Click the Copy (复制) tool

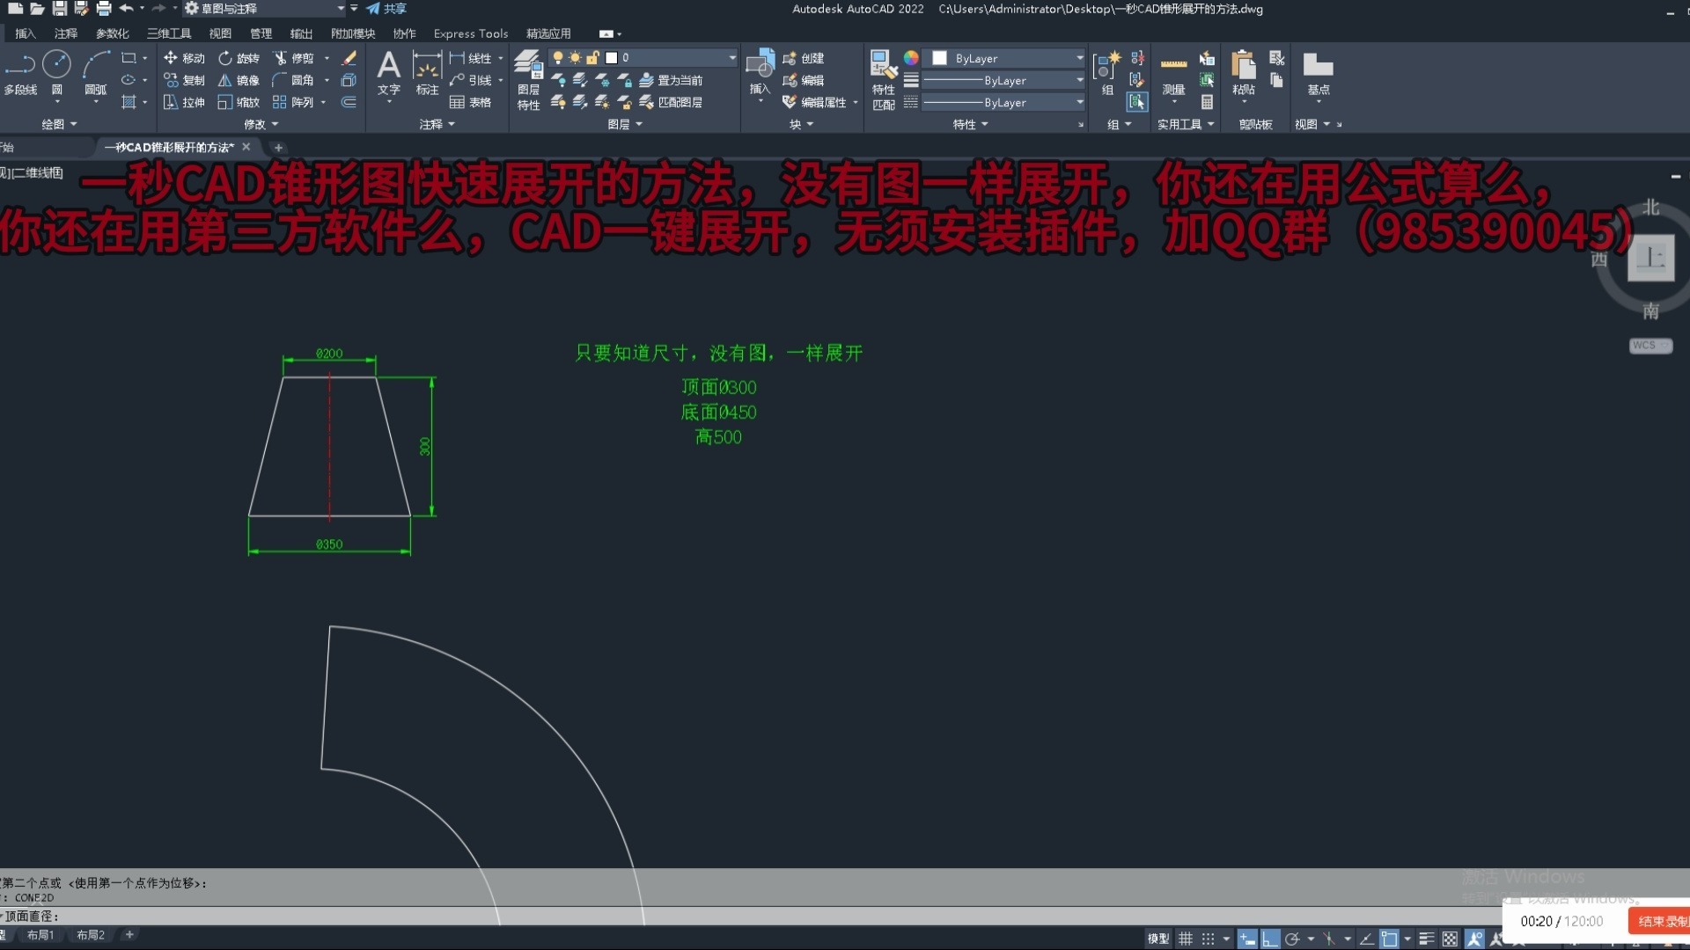coord(184,80)
